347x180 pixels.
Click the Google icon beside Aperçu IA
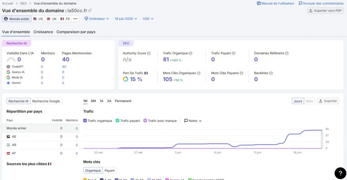pyautogui.click(x=9, y=72)
